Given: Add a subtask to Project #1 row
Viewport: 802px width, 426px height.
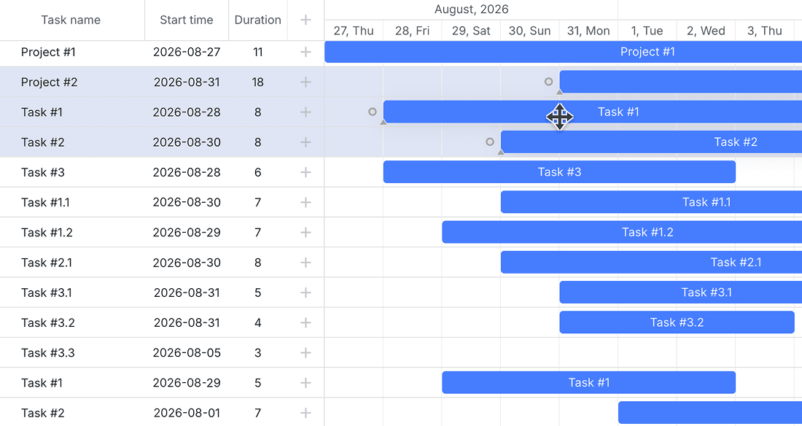Looking at the screenshot, I should [x=305, y=52].
